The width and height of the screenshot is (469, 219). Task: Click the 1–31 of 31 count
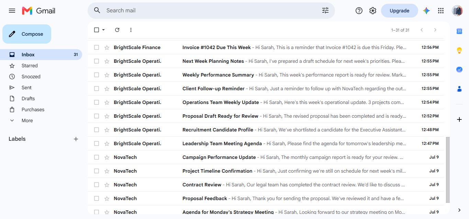[400, 30]
